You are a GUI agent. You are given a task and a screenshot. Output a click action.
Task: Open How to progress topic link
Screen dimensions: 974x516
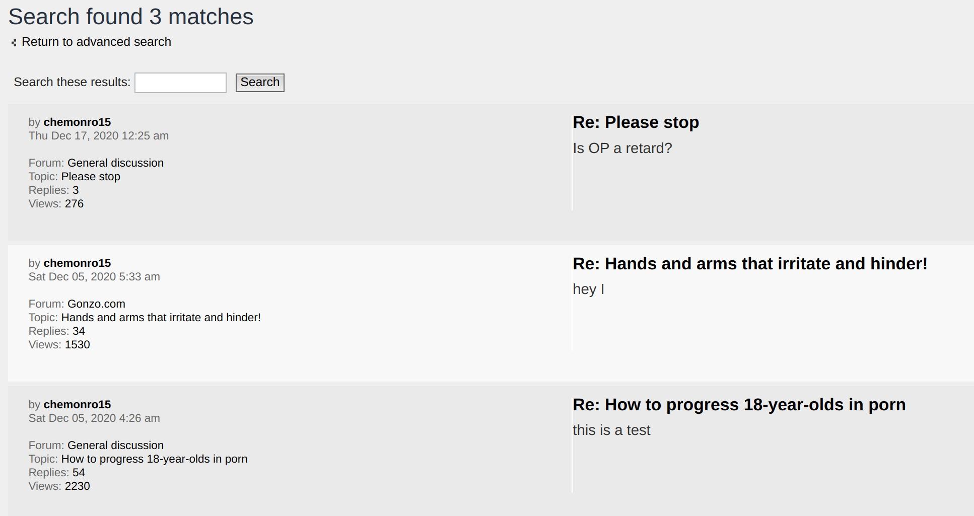click(x=154, y=459)
